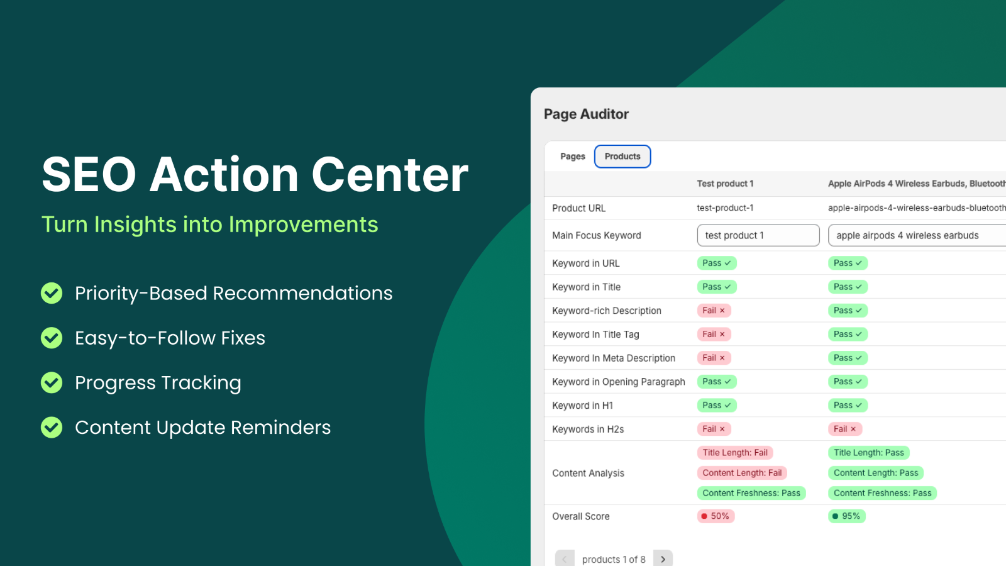This screenshot has width=1006, height=566.
Task: Click the Pass badge for Keyword in H1
Action: click(x=717, y=405)
